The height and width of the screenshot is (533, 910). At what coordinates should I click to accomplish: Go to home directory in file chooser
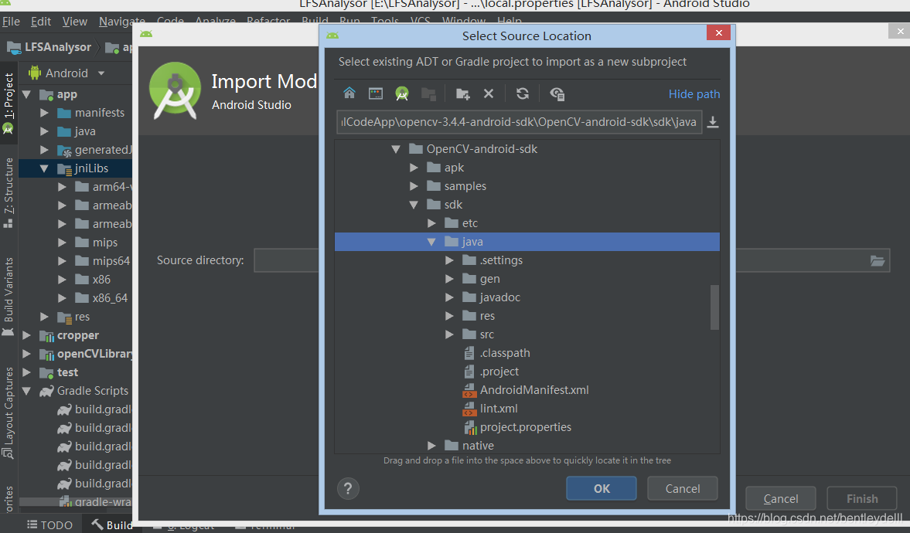pyautogui.click(x=349, y=93)
